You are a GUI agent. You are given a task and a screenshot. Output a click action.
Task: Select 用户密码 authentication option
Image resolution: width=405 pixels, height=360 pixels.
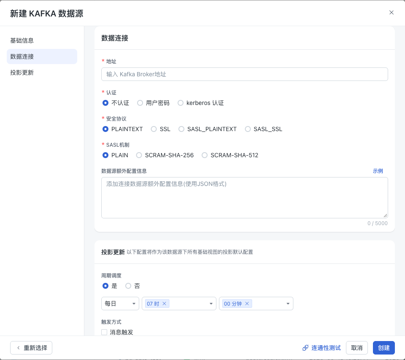click(140, 103)
